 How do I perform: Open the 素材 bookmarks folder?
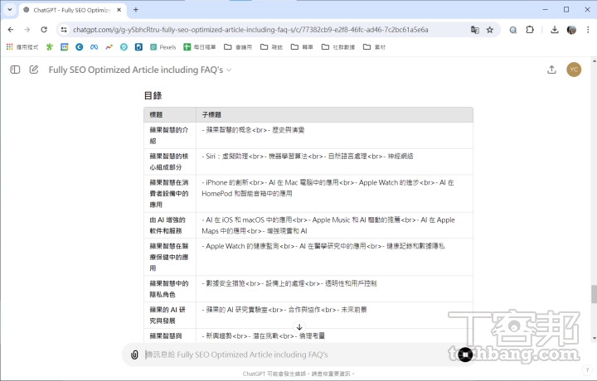coord(374,46)
